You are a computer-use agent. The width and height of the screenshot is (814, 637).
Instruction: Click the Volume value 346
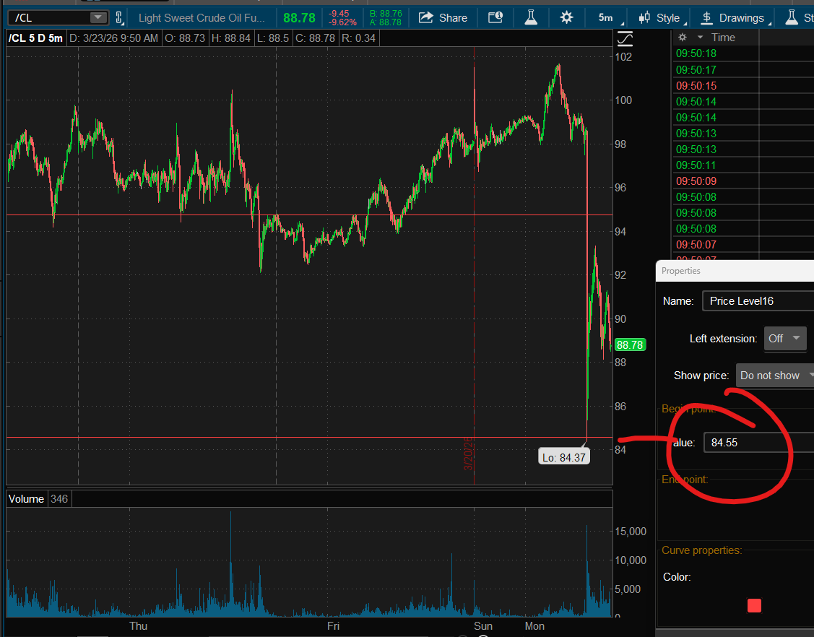pyautogui.click(x=59, y=499)
